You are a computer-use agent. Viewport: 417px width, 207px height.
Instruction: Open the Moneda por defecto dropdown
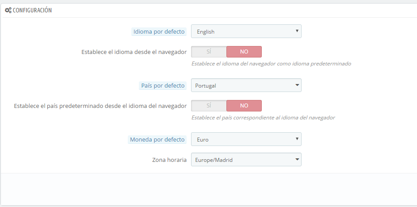coord(246,139)
